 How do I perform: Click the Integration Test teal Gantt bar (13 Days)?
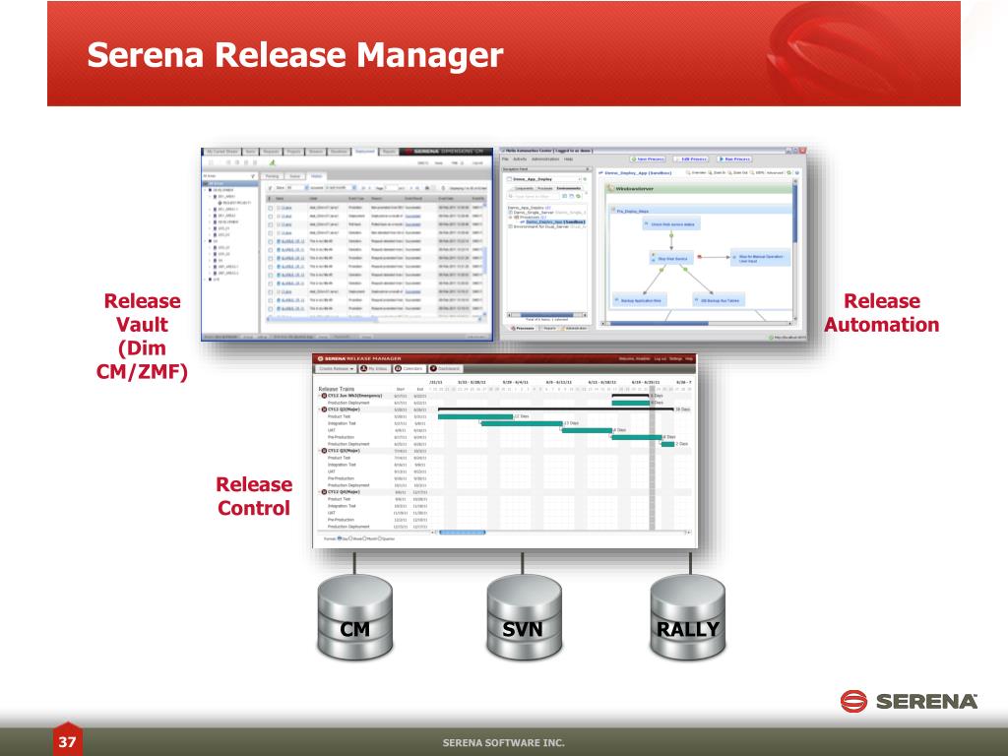pos(522,423)
